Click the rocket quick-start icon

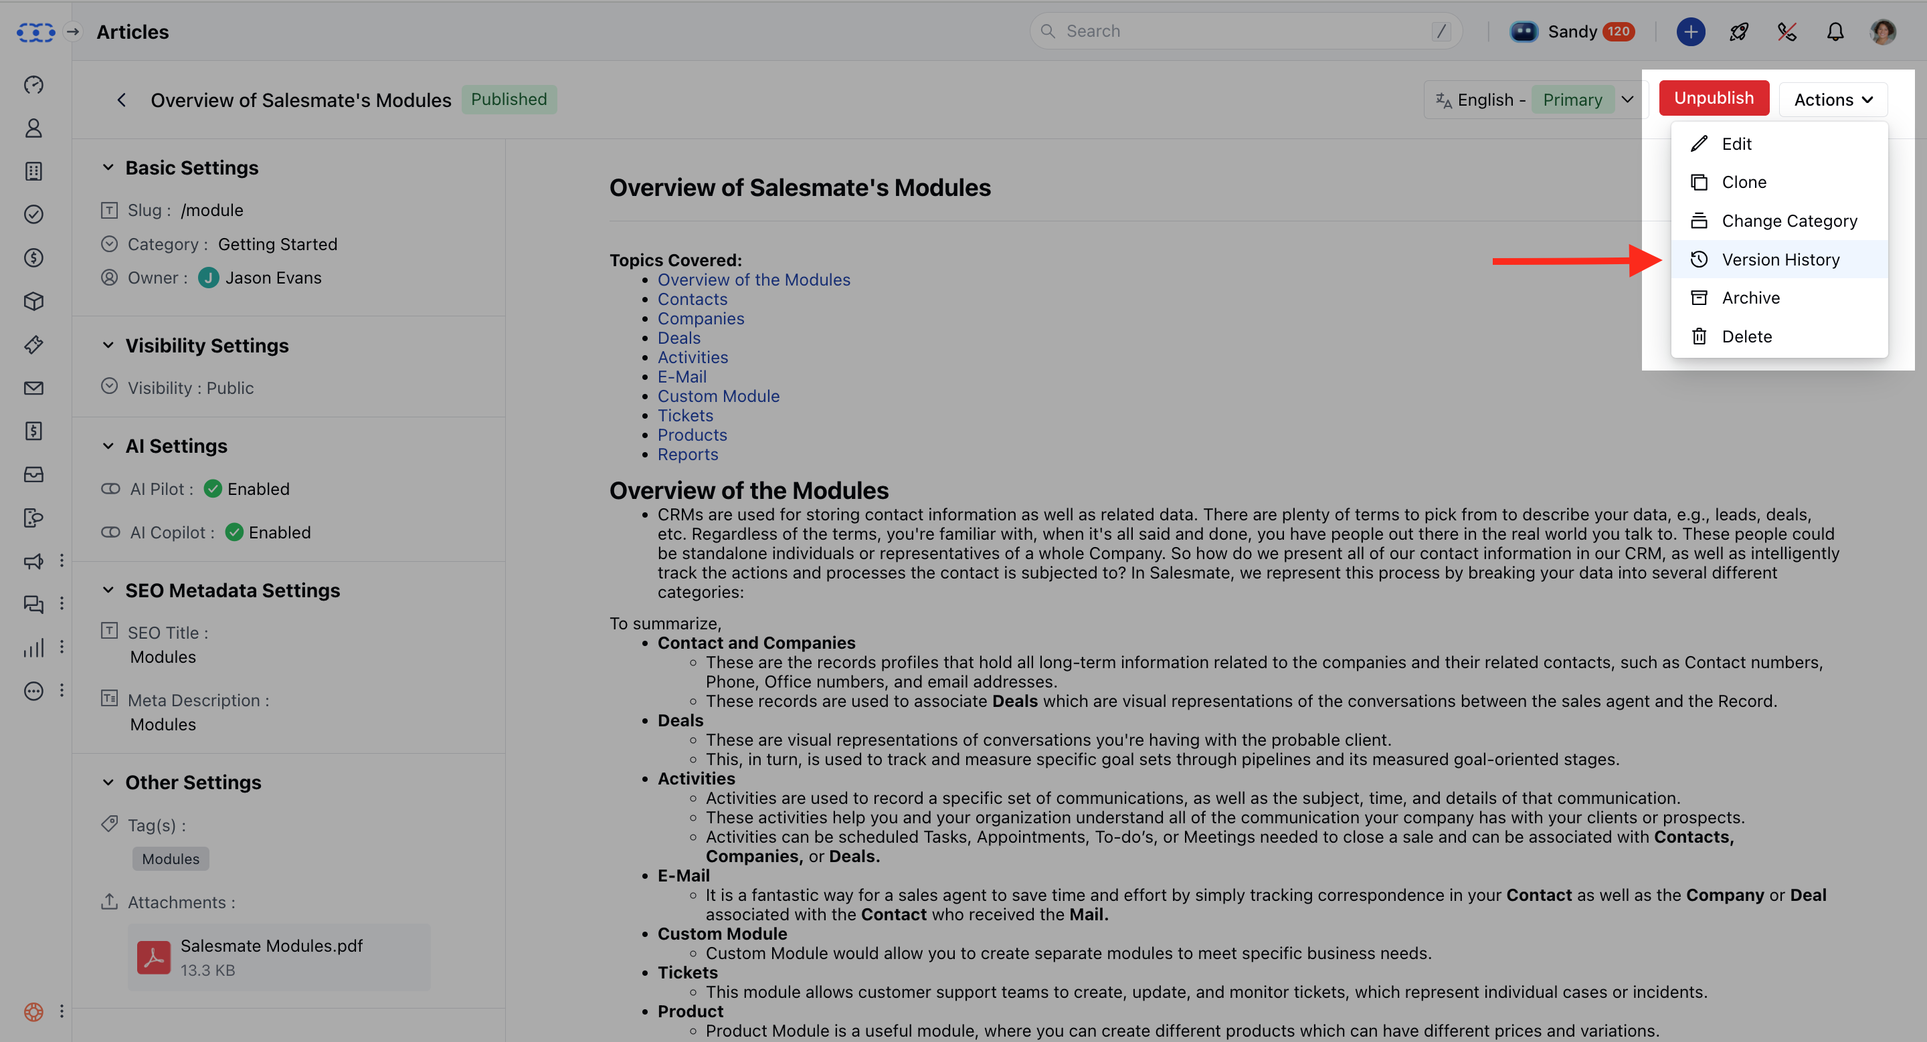click(x=1738, y=31)
